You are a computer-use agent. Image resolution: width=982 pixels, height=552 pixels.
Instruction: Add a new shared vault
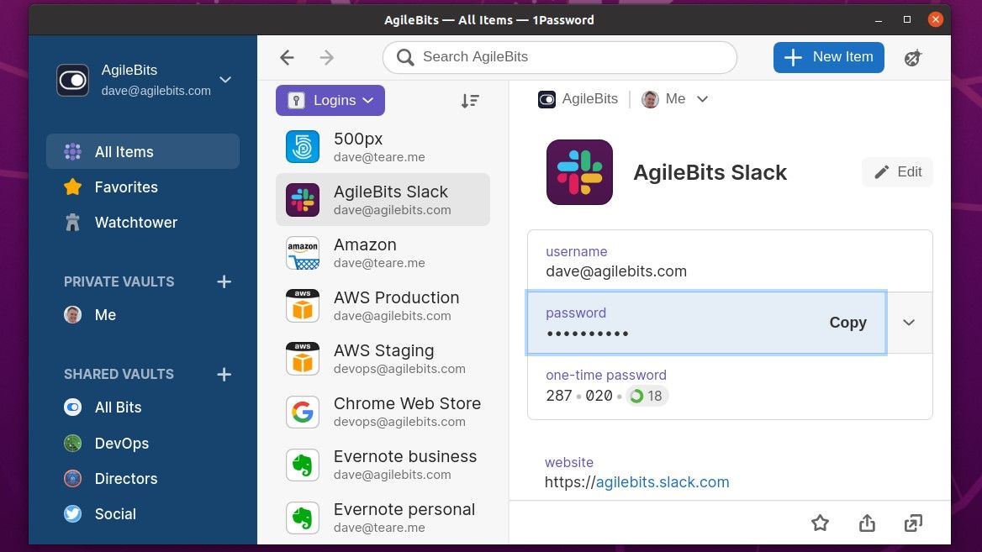224,374
